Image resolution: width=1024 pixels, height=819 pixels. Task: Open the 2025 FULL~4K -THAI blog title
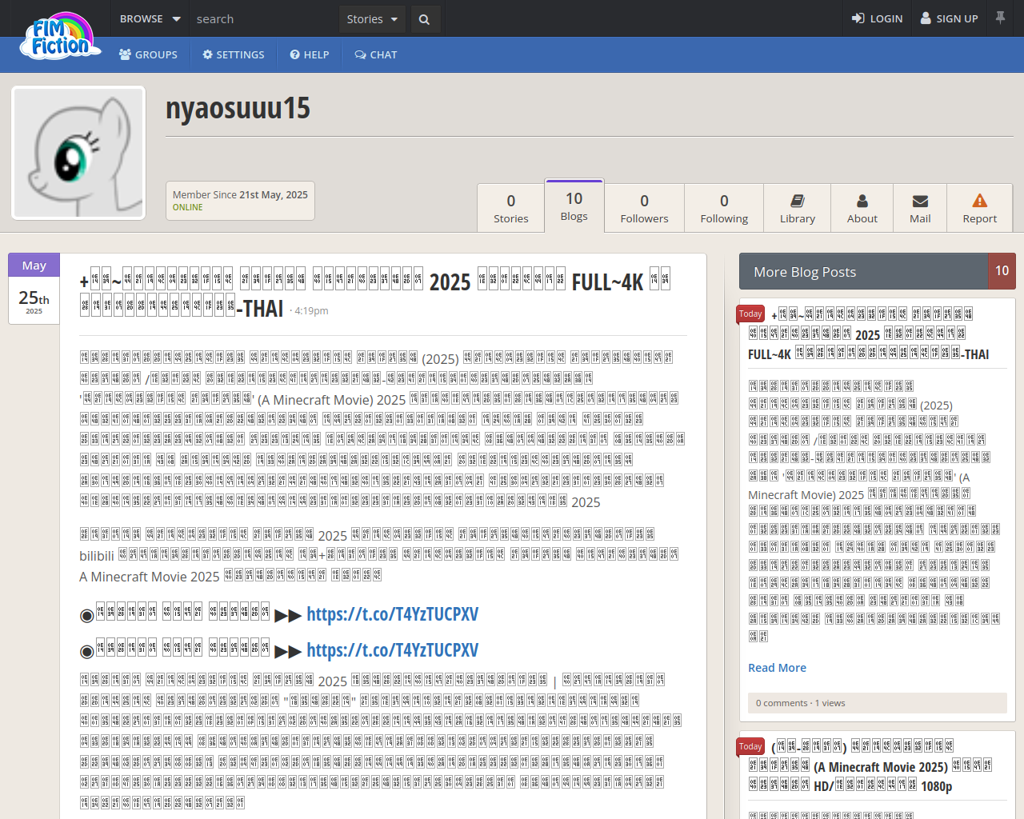click(374, 295)
